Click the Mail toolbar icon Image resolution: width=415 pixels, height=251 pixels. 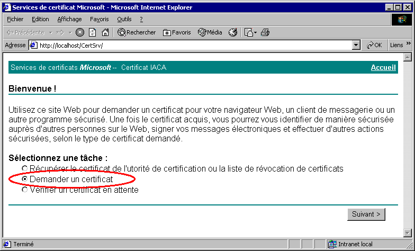(x=249, y=32)
